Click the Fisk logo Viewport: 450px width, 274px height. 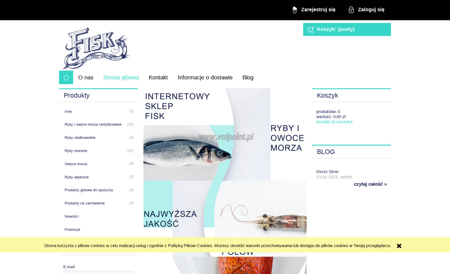(x=96, y=48)
